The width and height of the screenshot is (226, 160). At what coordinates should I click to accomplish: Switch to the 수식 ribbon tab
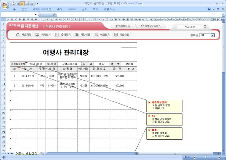(59, 9)
